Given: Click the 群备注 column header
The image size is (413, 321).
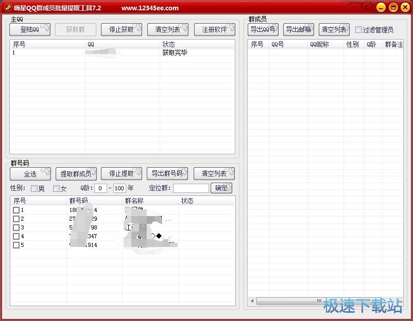Looking at the screenshot, I should 393,44.
